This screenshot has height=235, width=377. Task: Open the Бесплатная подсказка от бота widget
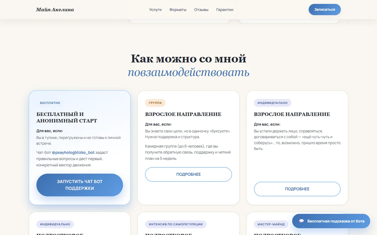331,221
